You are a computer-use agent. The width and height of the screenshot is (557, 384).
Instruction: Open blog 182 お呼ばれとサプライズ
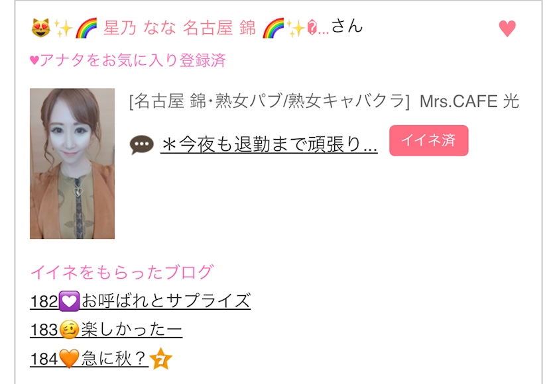pos(141,301)
